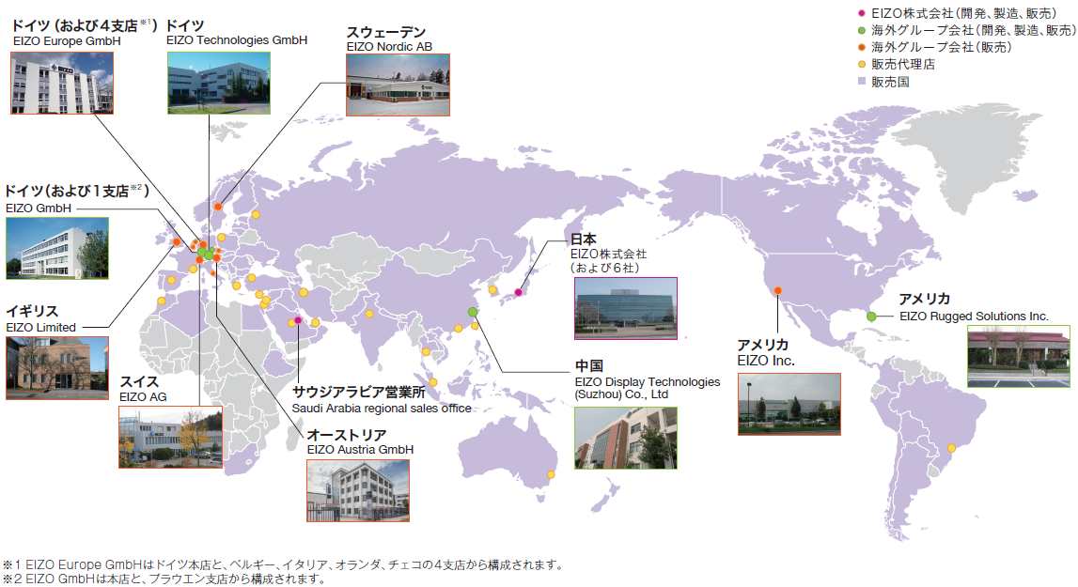Click the yellow marker in Australia

(551, 474)
